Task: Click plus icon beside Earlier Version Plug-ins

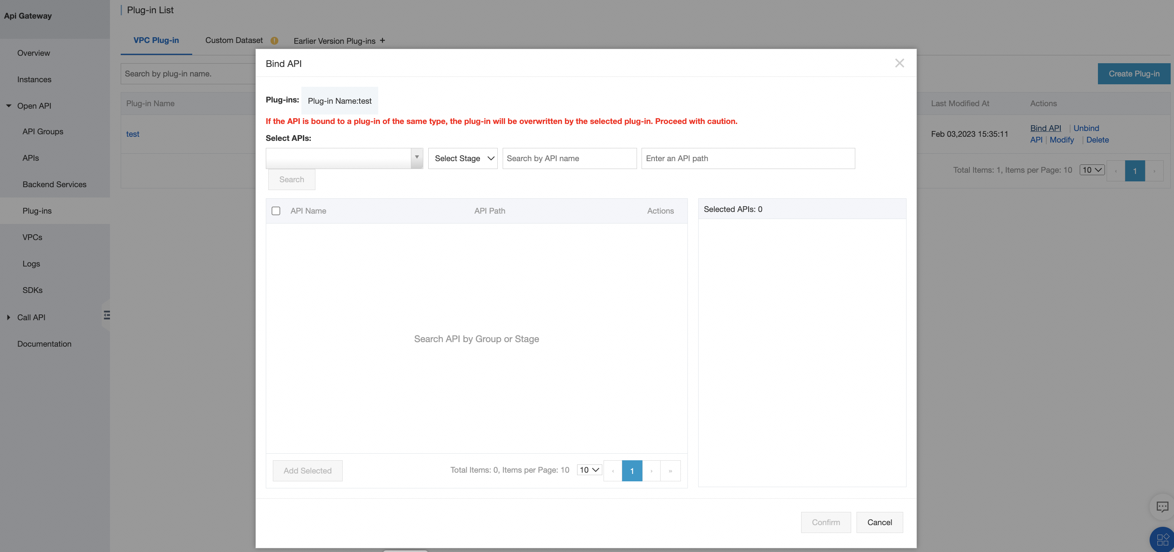Action: coord(382,40)
